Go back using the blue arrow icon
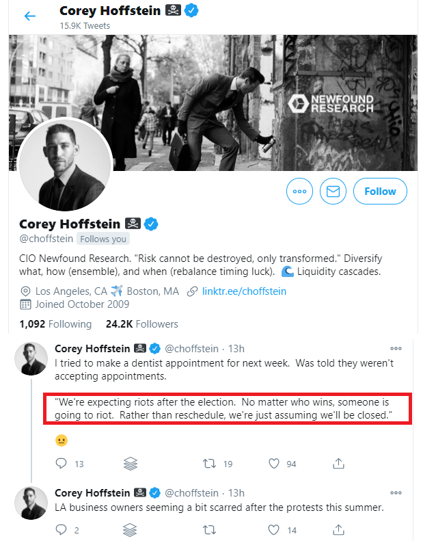This screenshot has width=436, height=541. (x=30, y=16)
